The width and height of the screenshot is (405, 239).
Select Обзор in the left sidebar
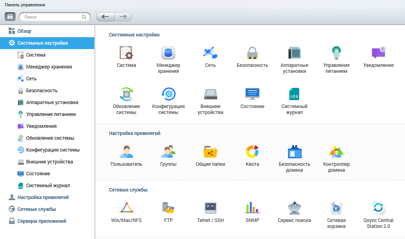24,31
